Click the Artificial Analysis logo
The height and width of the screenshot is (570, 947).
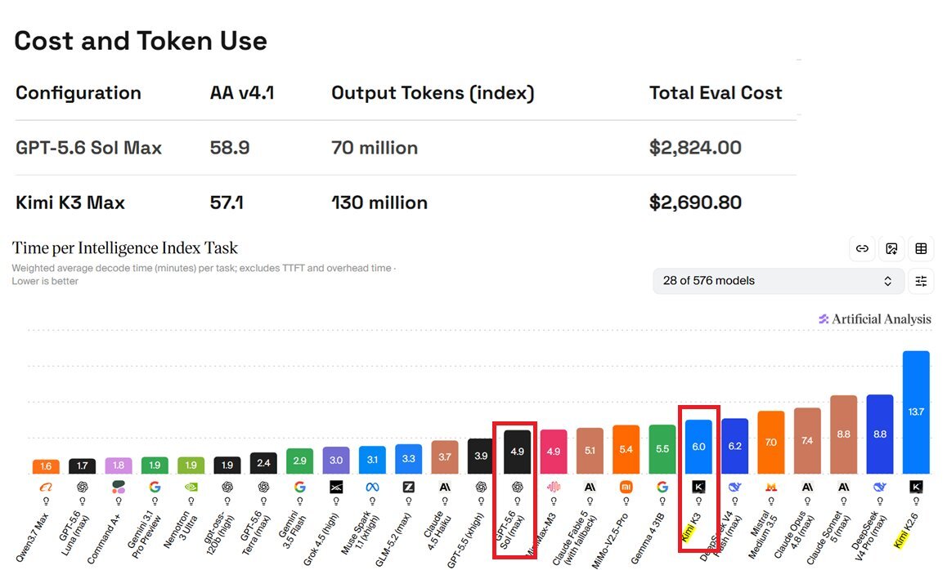point(874,319)
